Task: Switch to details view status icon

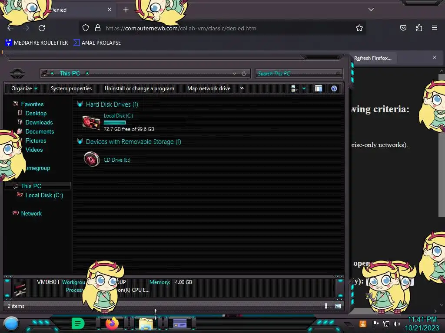Action: [x=326, y=306]
